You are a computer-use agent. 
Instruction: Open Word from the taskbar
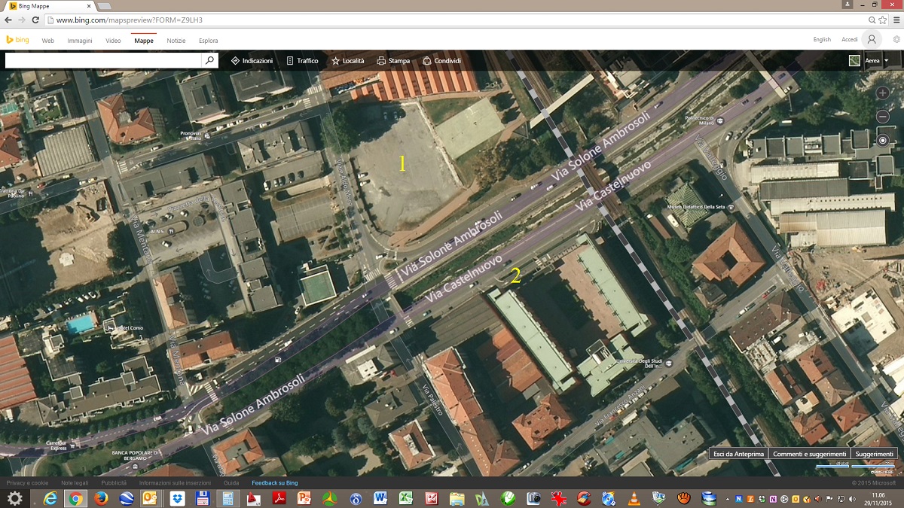point(380,498)
